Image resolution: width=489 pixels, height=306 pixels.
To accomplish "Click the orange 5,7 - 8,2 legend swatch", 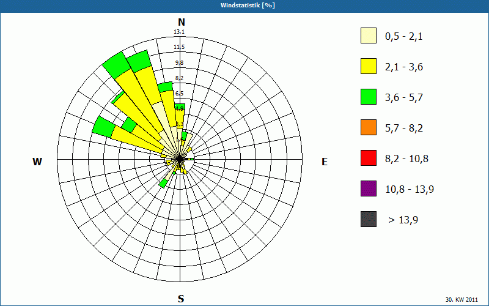I will (x=369, y=127).
